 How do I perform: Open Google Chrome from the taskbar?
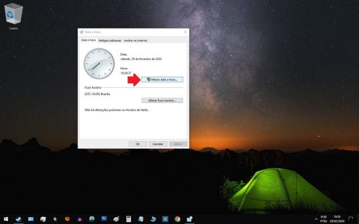[x=177, y=218]
